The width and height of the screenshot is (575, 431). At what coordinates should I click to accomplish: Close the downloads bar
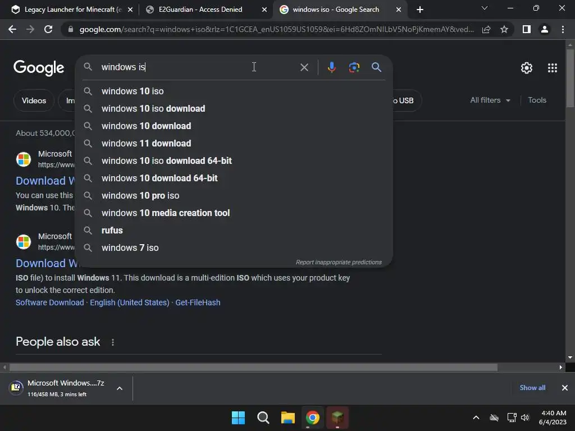pyautogui.click(x=565, y=388)
